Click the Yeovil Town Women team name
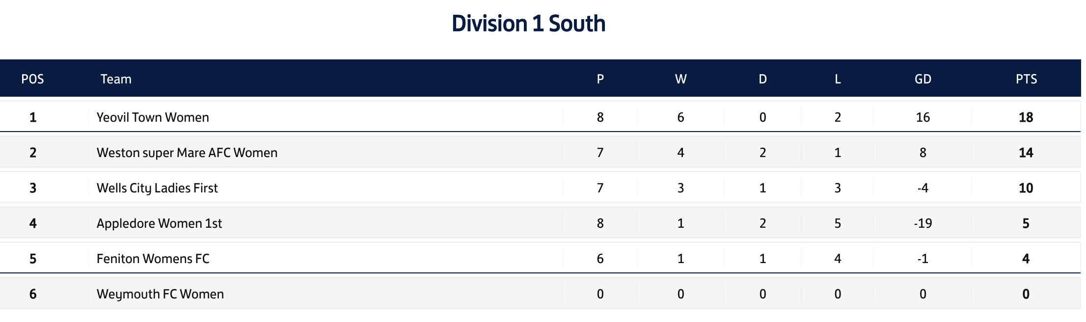 click(x=153, y=117)
